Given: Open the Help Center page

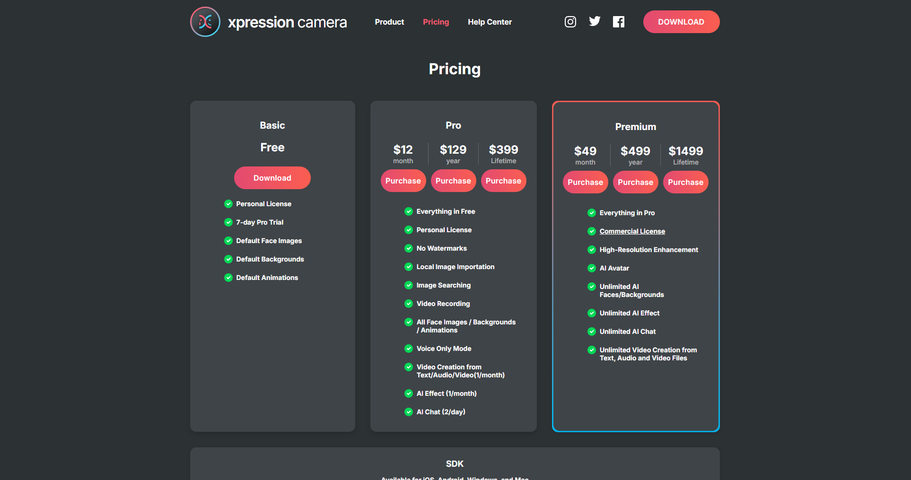Looking at the screenshot, I should pos(490,22).
